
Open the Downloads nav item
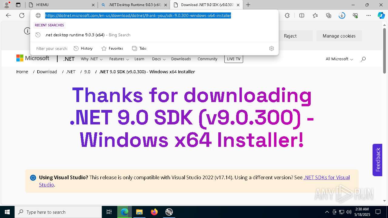click(181, 59)
